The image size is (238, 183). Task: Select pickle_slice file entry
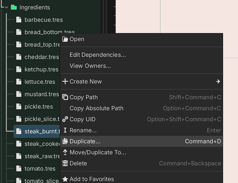tap(42, 119)
